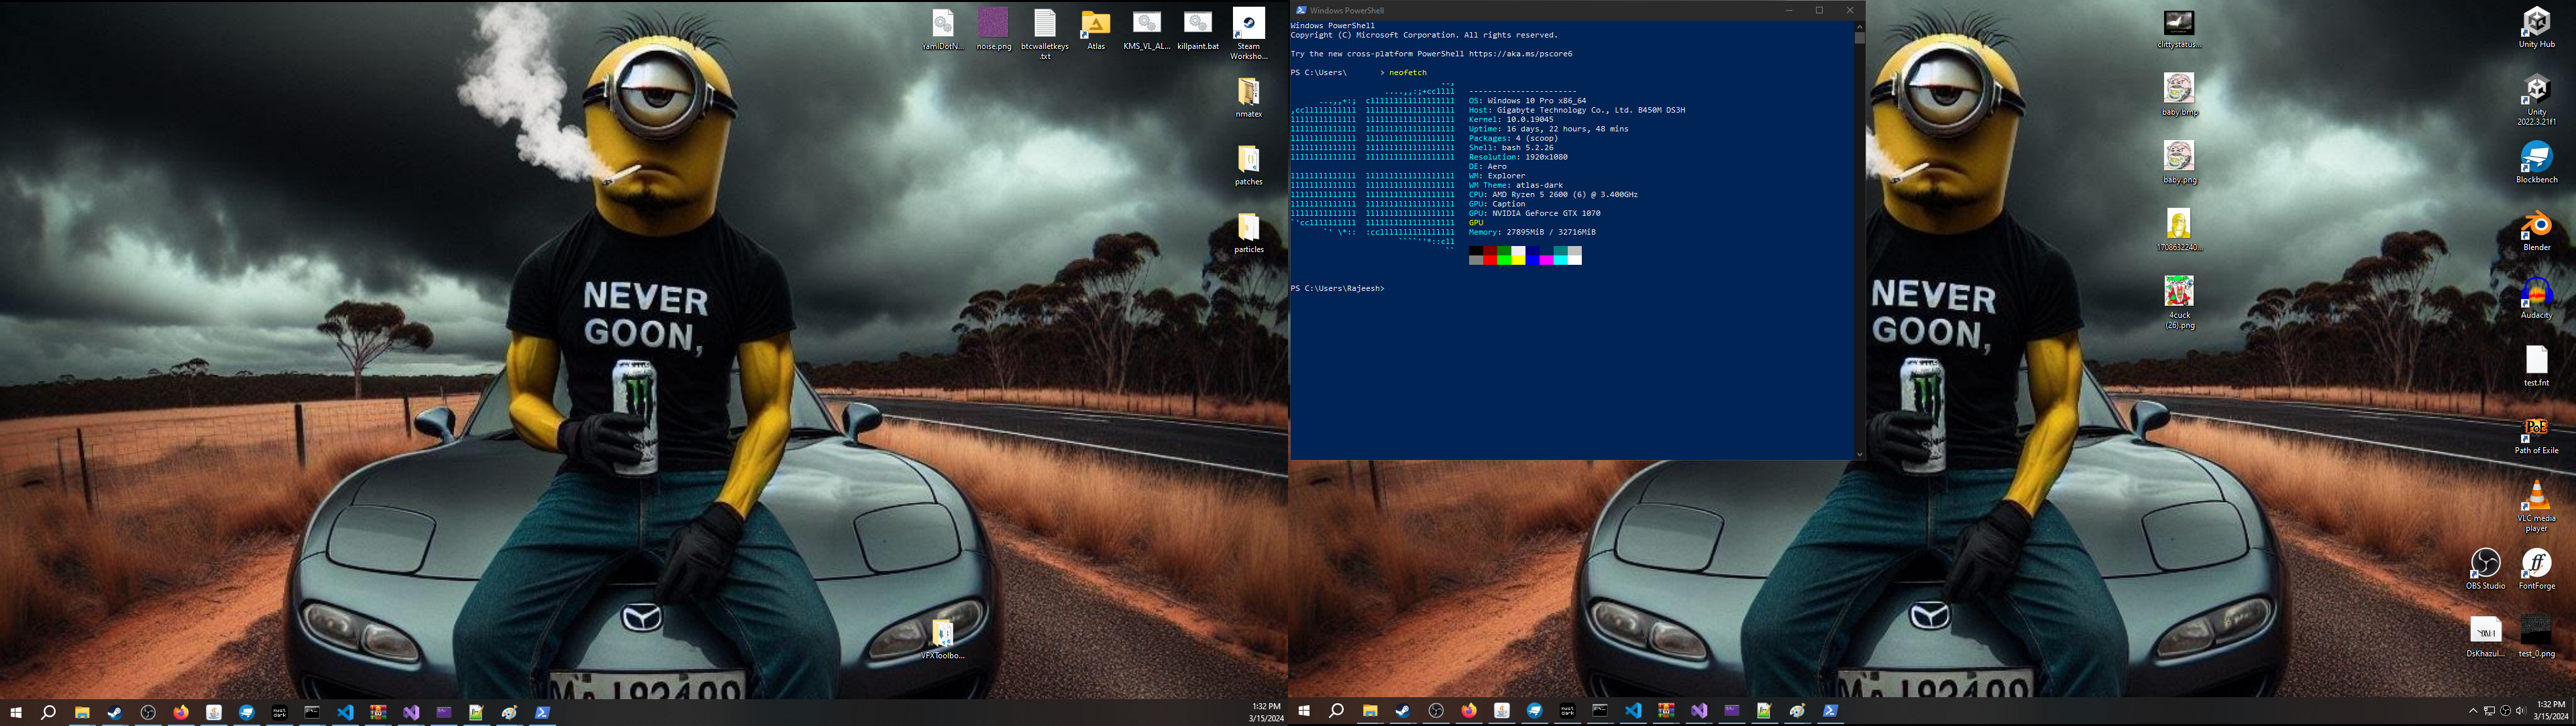This screenshot has height=726, width=2576.
Task: Launch the Atlas shortcut
Action: pyautogui.click(x=1095, y=30)
